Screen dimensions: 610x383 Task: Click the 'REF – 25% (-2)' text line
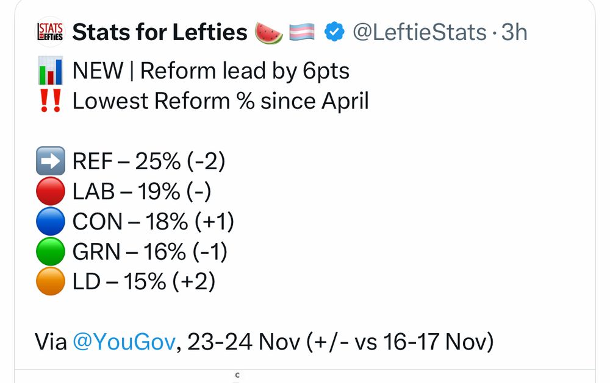tap(149, 161)
